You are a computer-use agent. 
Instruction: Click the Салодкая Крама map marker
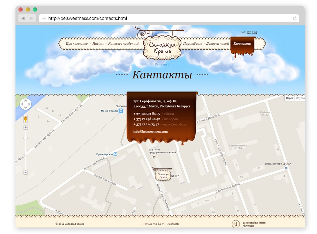click(163, 174)
